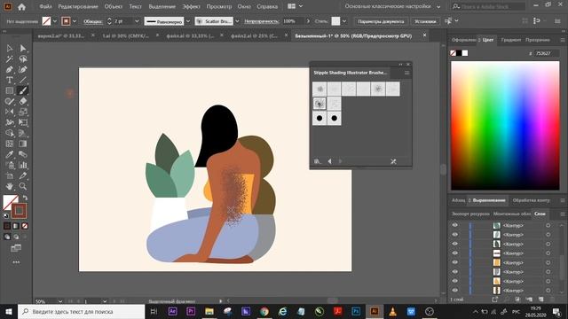
Task: Open Равномерно stroke profile dropdown
Action: tap(188, 21)
